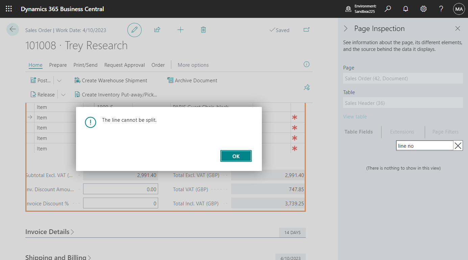Create a new record with the plus icon
468x260 pixels.
180,30
